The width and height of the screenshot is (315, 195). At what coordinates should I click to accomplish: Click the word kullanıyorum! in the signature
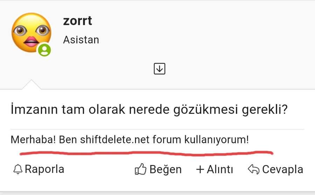coord(216,140)
